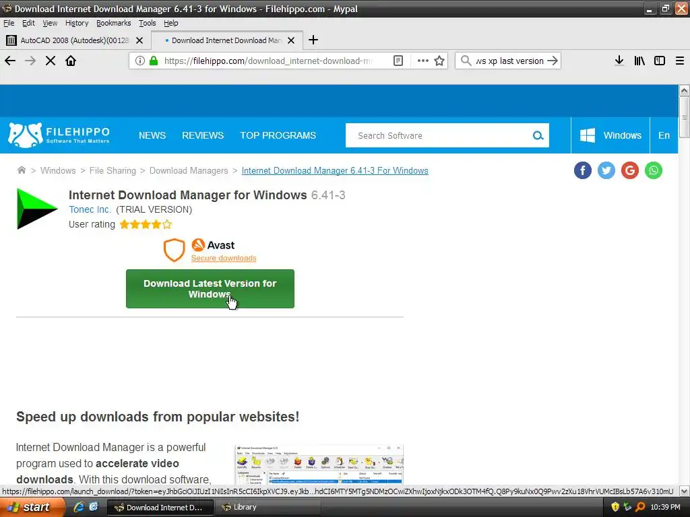The width and height of the screenshot is (690, 517).
Task: Click the green padlock security icon
Action: [x=154, y=61]
